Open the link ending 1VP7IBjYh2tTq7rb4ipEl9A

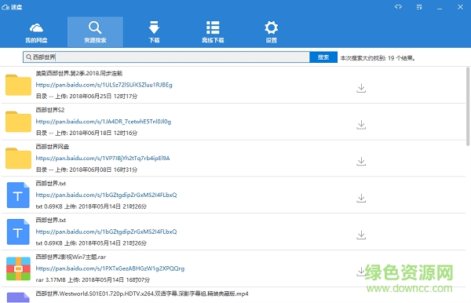(x=103, y=159)
